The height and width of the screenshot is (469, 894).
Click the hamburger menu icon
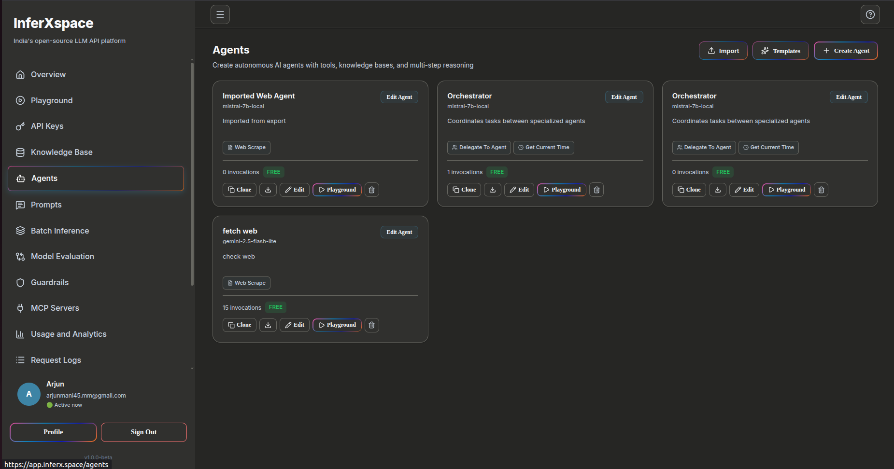(x=220, y=14)
